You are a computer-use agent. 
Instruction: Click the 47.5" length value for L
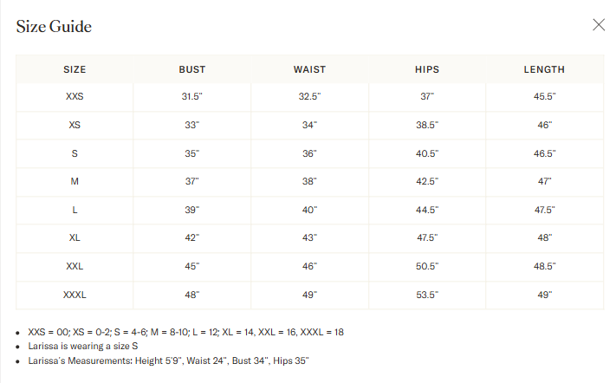(x=544, y=210)
